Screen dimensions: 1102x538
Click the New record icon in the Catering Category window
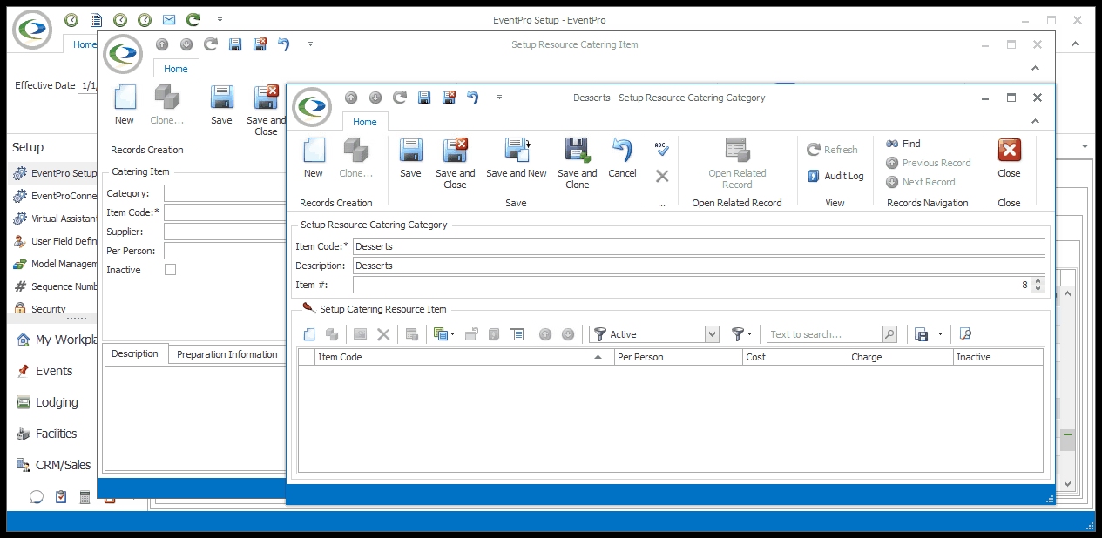point(314,151)
